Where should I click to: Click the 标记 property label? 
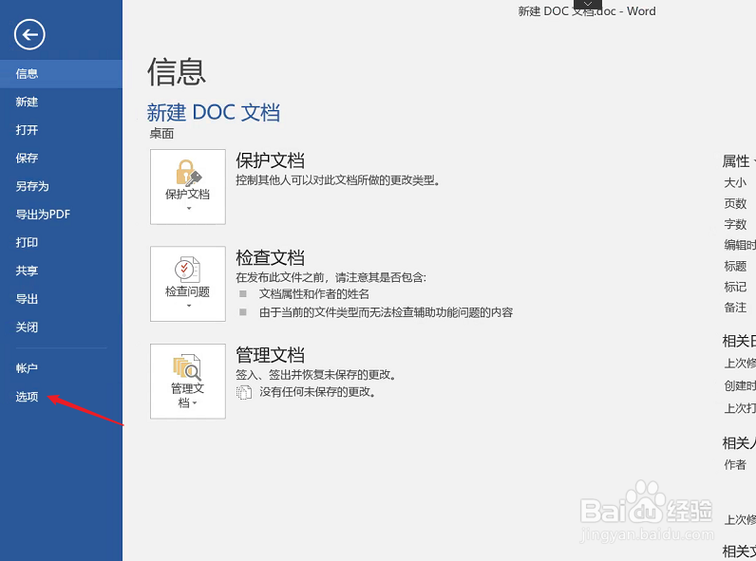(x=735, y=287)
